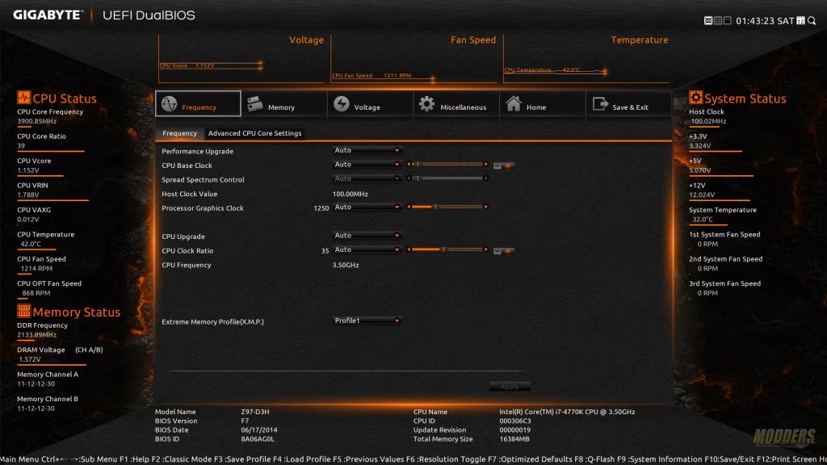
Task: Click the System Status header icon
Action: coord(695,98)
